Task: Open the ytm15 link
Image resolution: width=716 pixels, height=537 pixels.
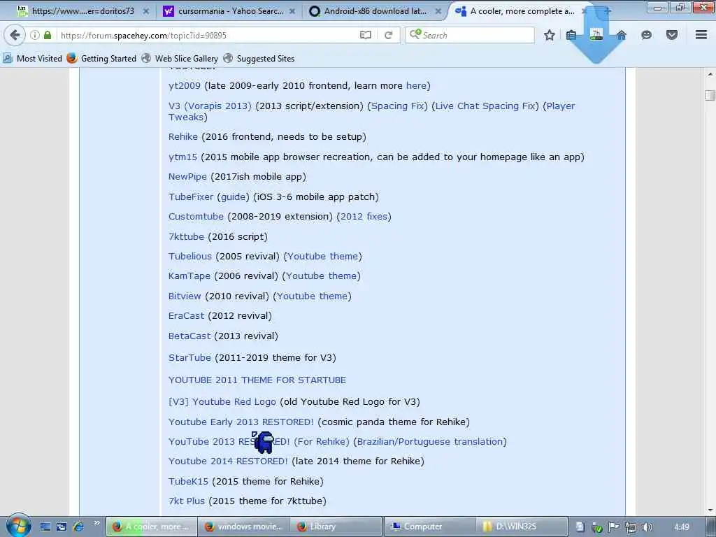Action: tap(182, 157)
